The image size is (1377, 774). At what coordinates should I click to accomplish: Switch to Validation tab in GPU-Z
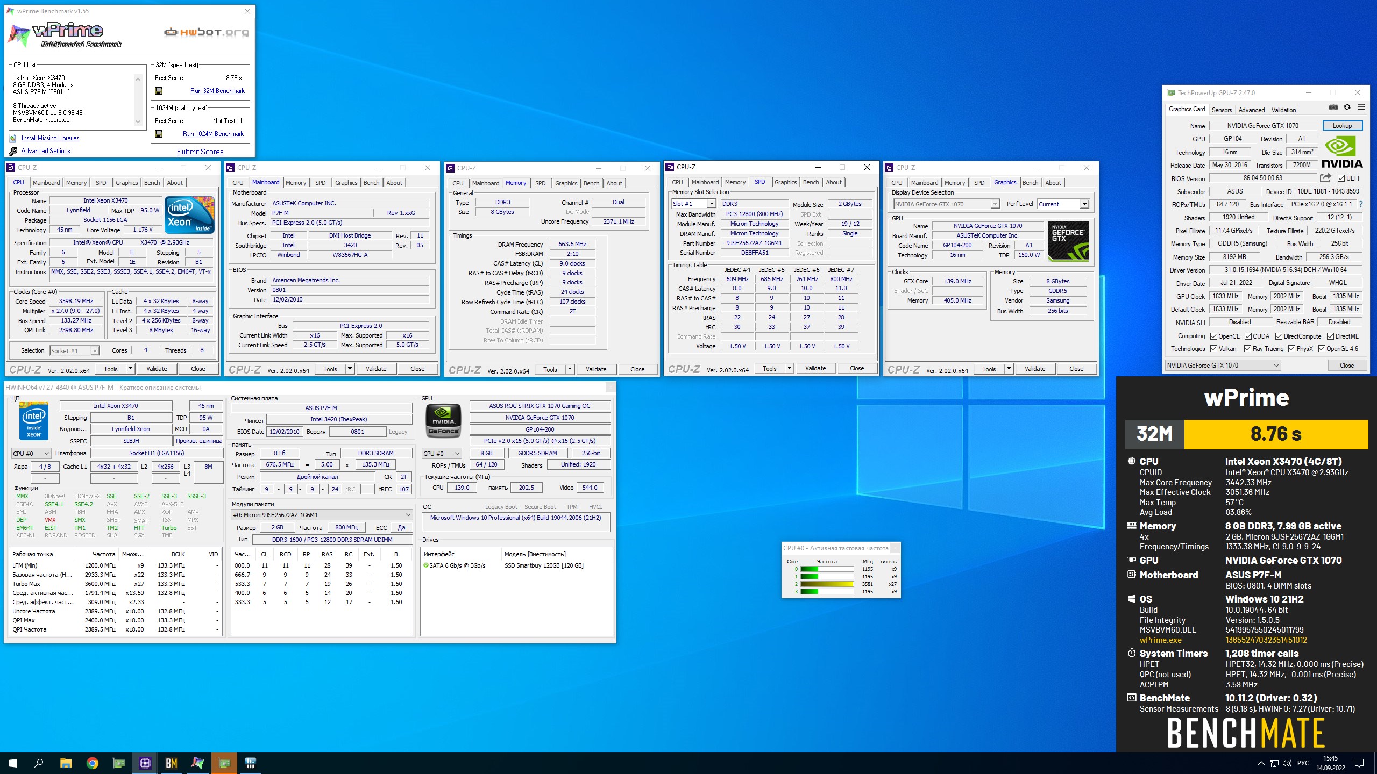(1283, 110)
